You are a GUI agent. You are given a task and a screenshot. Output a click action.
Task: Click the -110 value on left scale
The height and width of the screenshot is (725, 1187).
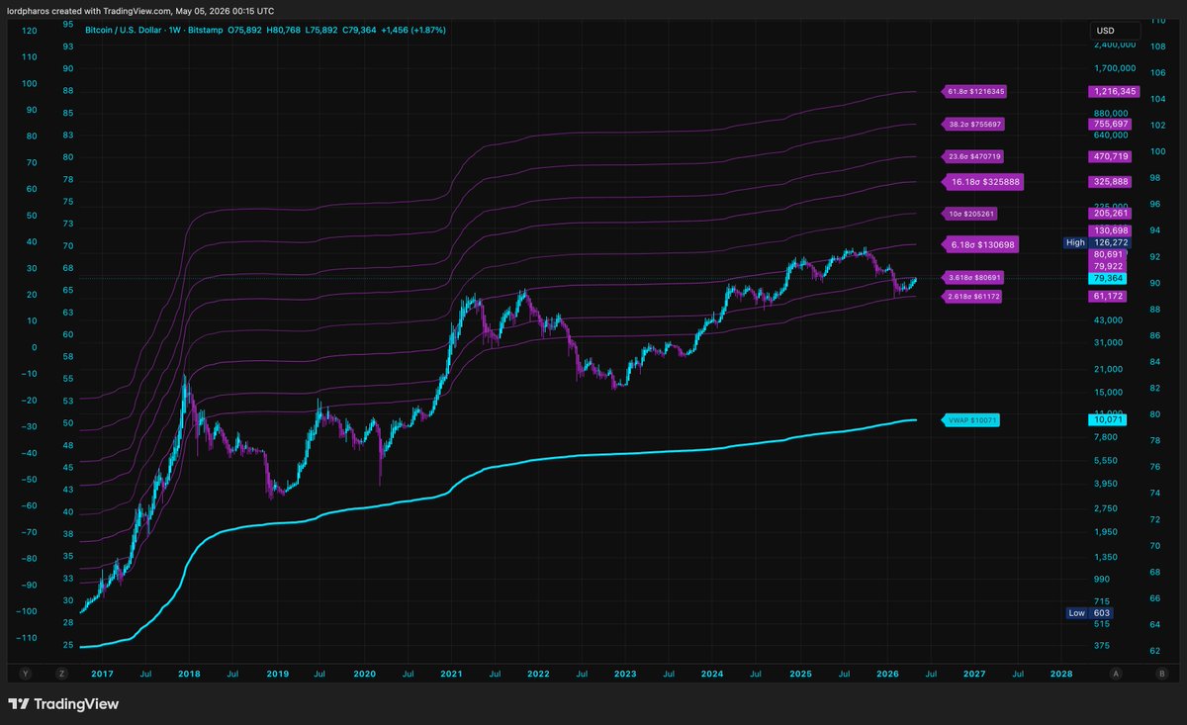pos(28,638)
